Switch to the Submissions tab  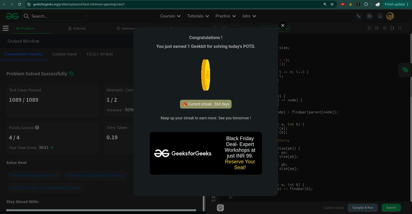[126, 28]
